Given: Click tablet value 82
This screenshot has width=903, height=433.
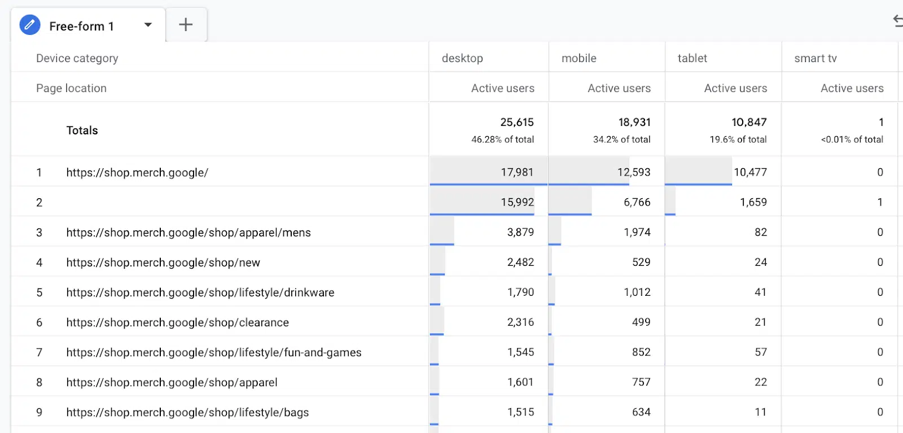Looking at the screenshot, I should click(x=761, y=232).
